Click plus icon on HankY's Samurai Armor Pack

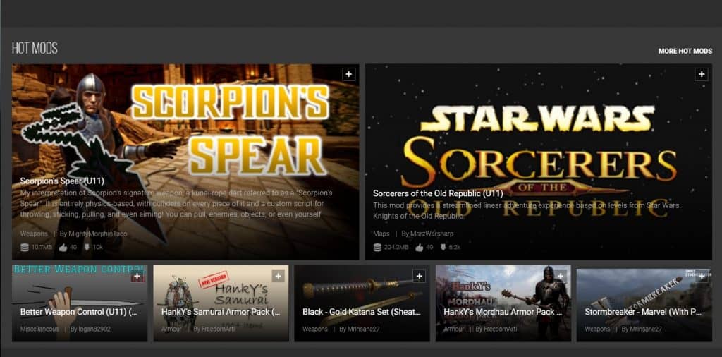click(278, 276)
